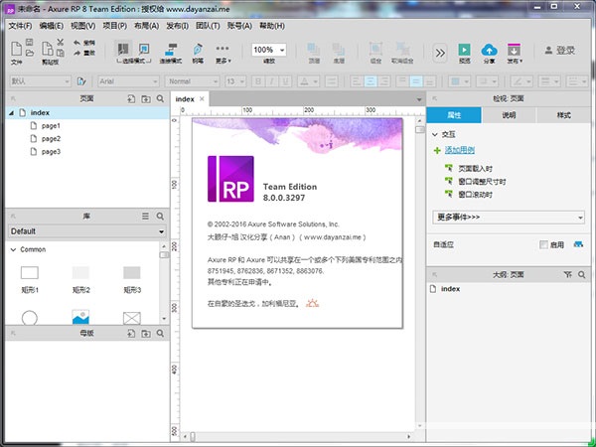The height and width of the screenshot is (447, 596).
Task: Enable the 自适应 启用 checkbox
Action: click(544, 244)
